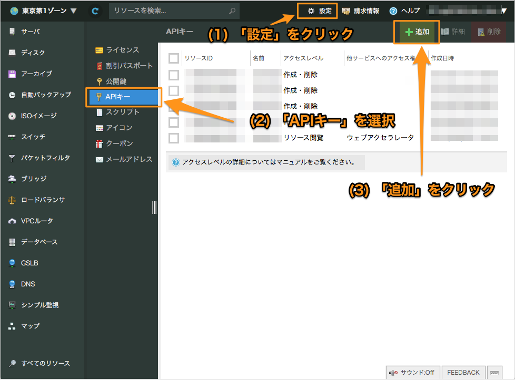Focus the リソースを検索 search field
The height and width of the screenshot is (380, 515).
coord(174,11)
